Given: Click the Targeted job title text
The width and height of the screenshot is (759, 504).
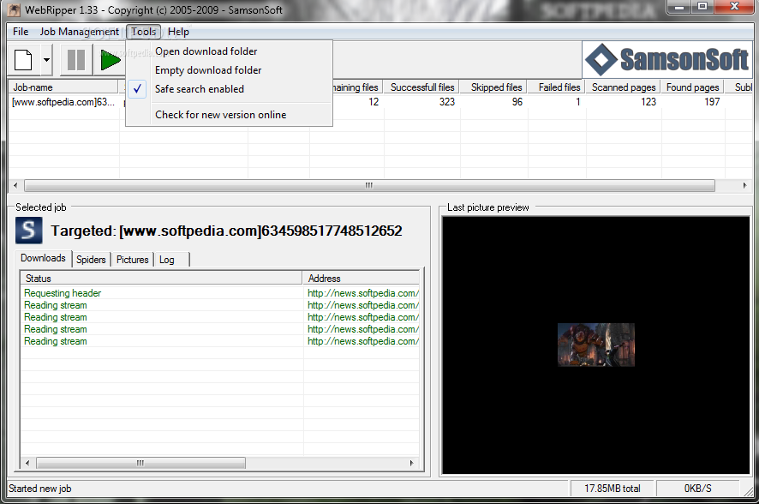Looking at the screenshot, I should 226,231.
